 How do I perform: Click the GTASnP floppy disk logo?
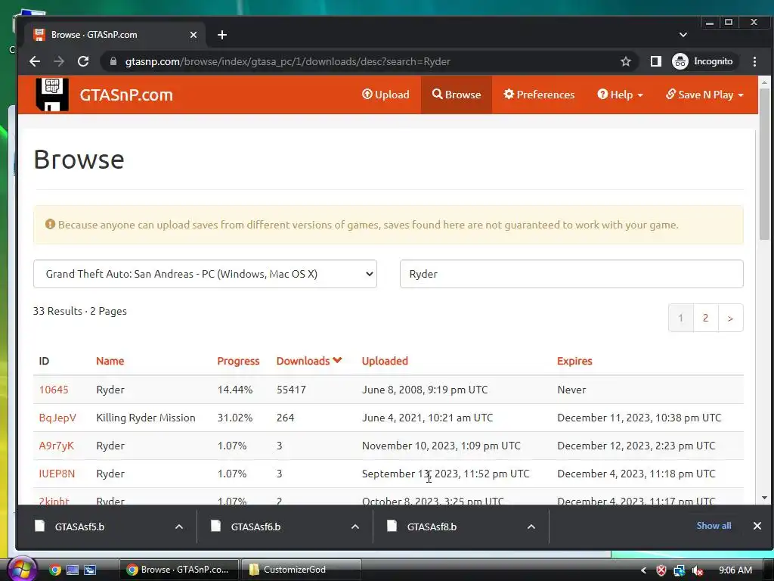[x=52, y=95]
